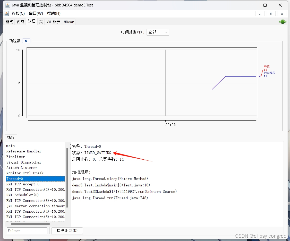290x241 pixels.
Task: Select the RMI Scheduler(0) thread
Action: [35, 195]
